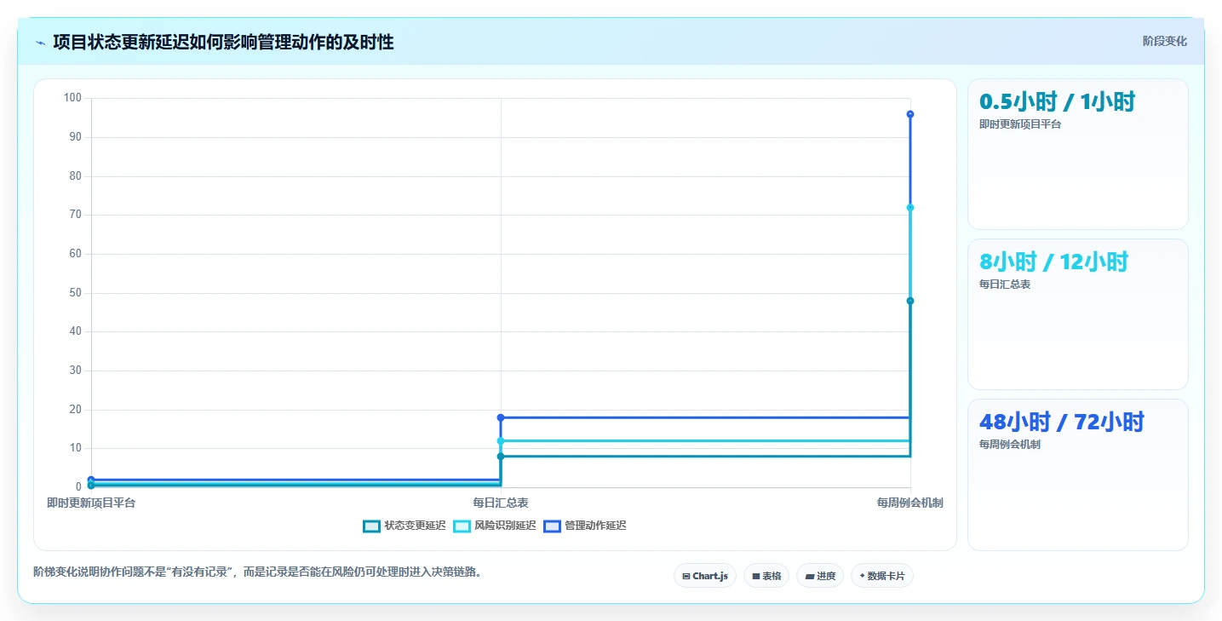Click the 管理动作延迟 point at 18
The width and height of the screenshot is (1222, 621).
click(501, 417)
